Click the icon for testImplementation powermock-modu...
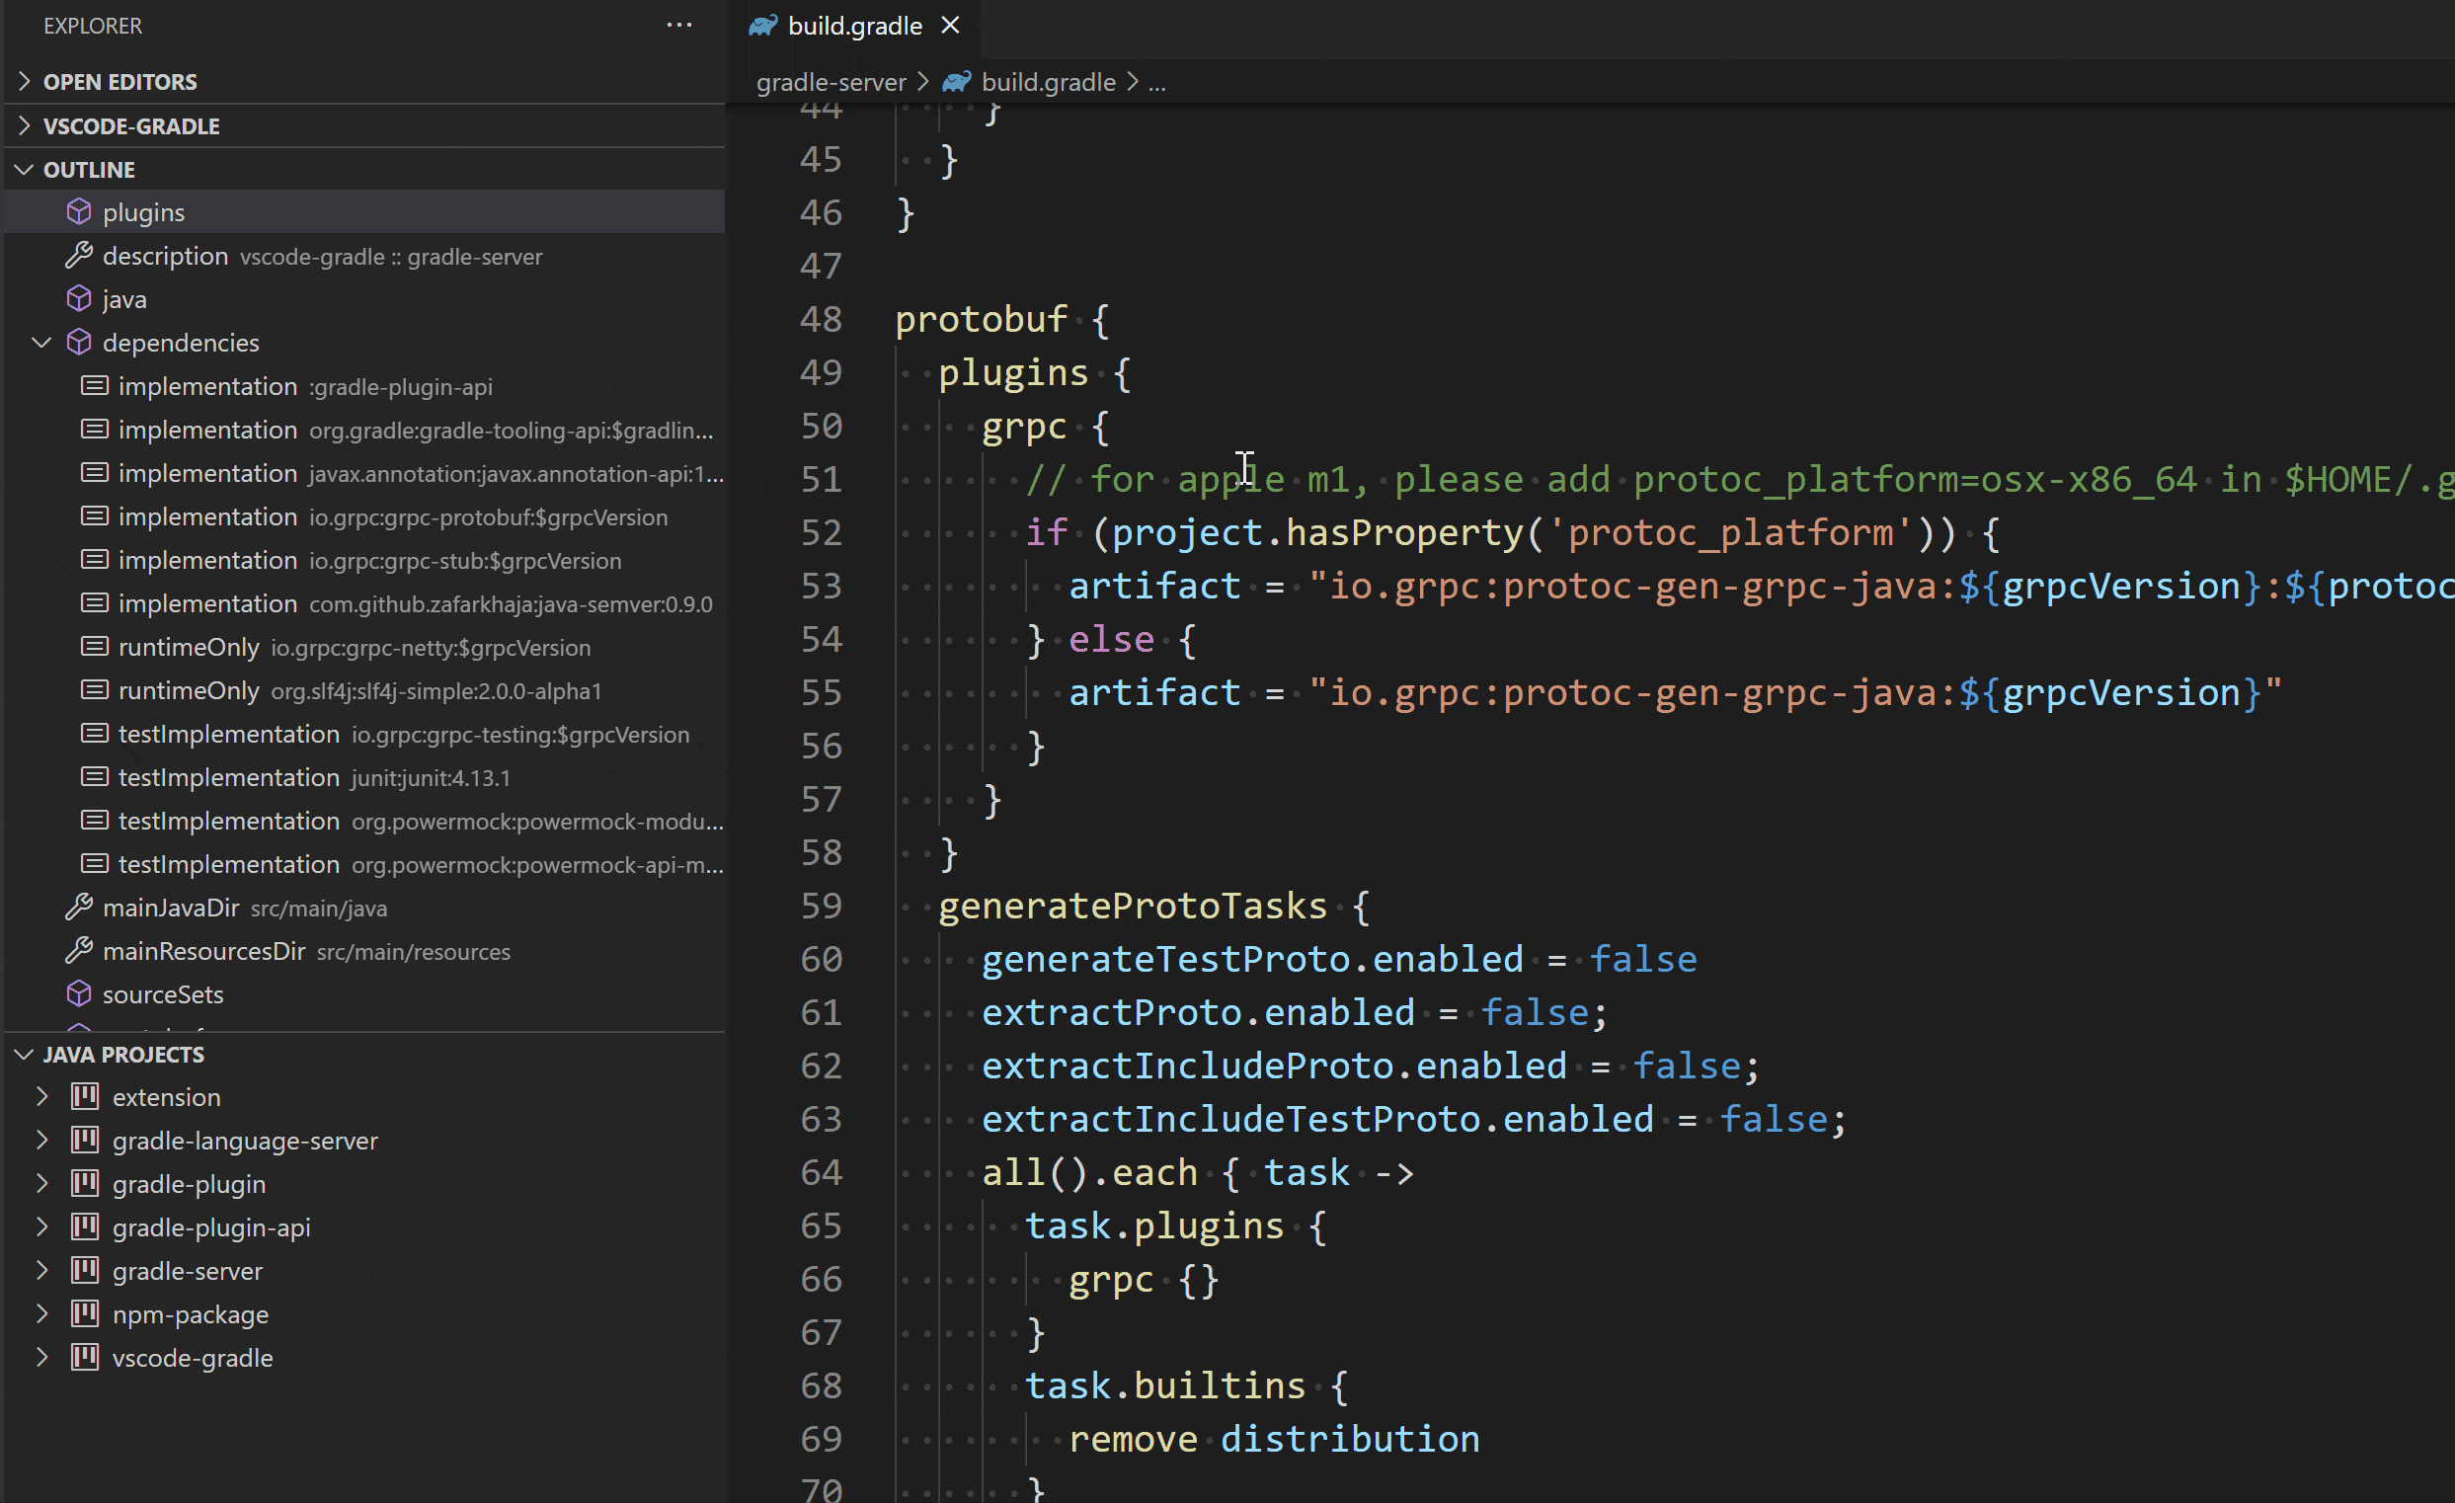 (95, 820)
